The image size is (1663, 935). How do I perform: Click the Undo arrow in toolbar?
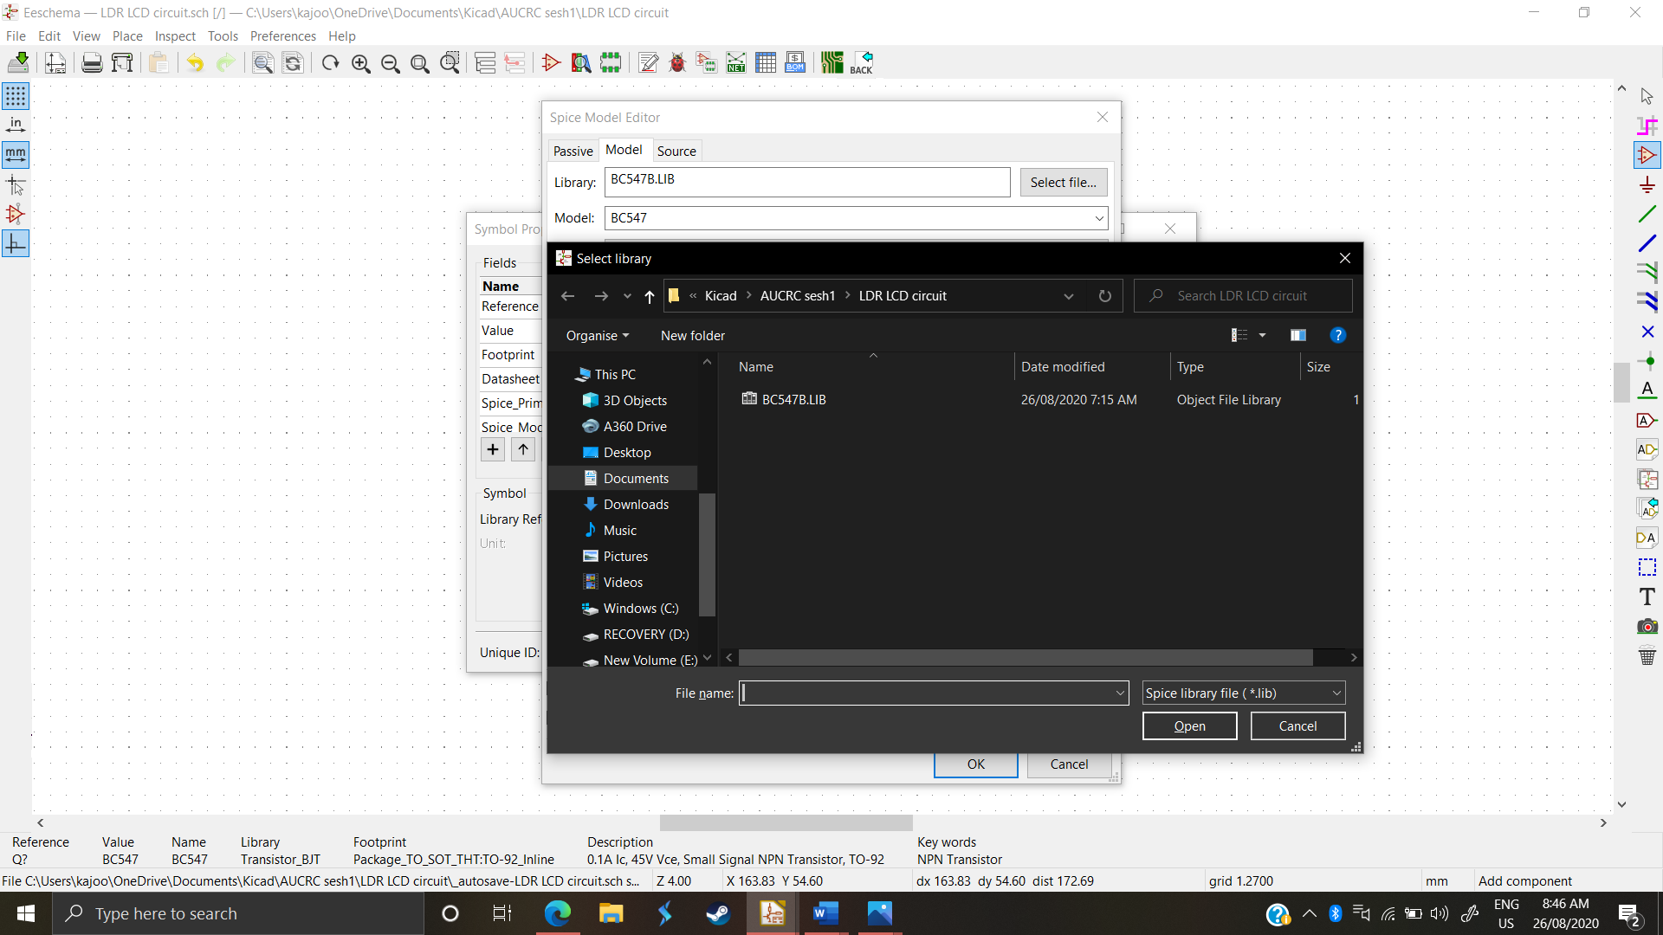click(x=195, y=63)
